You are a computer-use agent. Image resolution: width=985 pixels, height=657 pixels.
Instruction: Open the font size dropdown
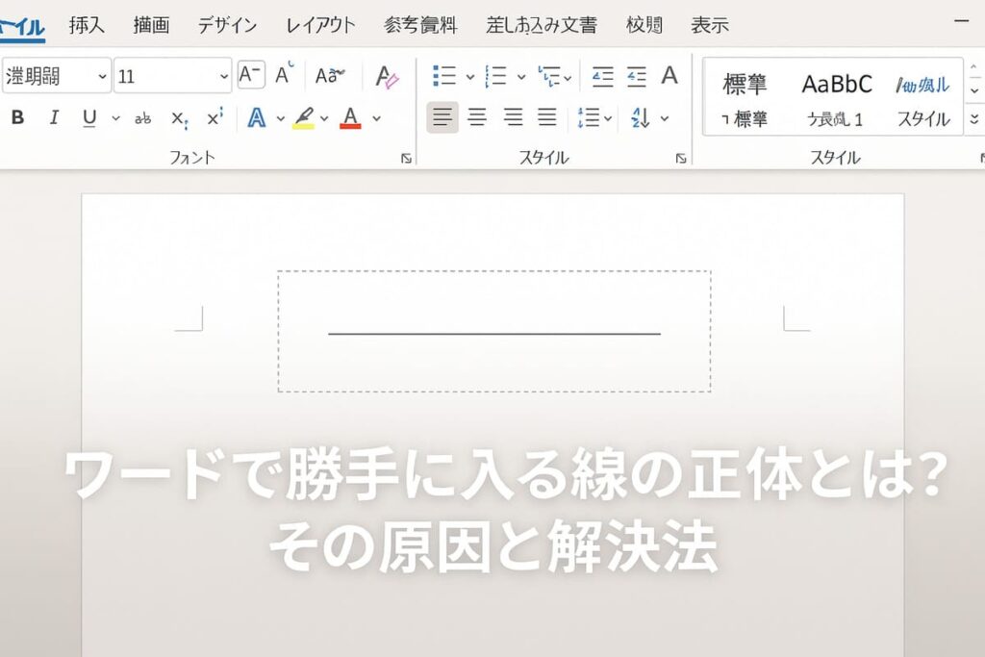tap(224, 76)
